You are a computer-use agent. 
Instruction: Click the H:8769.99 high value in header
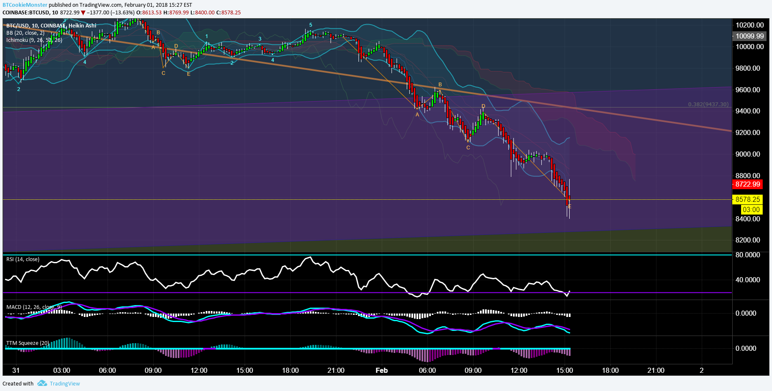click(176, 12)
